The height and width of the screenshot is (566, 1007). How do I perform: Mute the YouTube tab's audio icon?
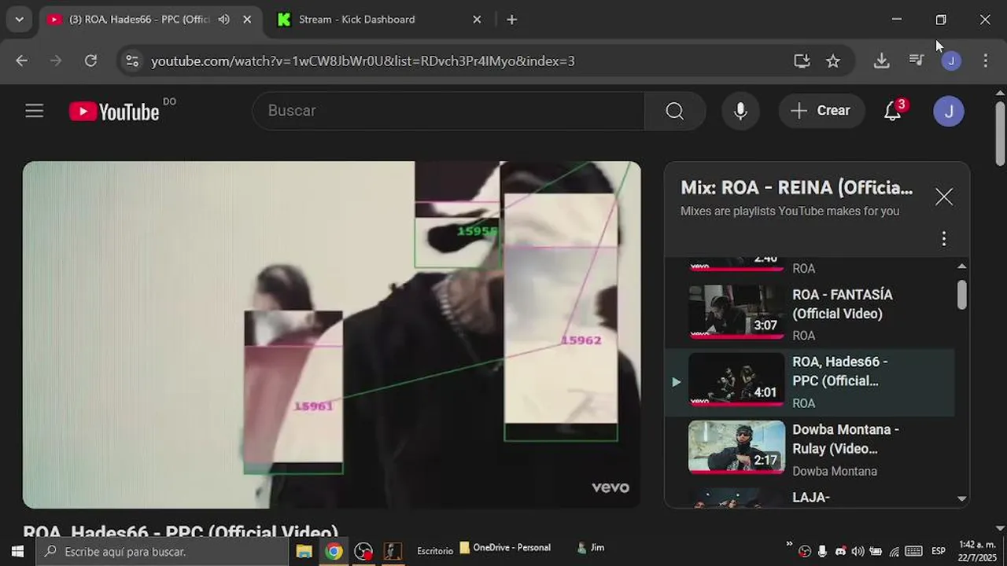pyautogui.click(x=224, y=20)
